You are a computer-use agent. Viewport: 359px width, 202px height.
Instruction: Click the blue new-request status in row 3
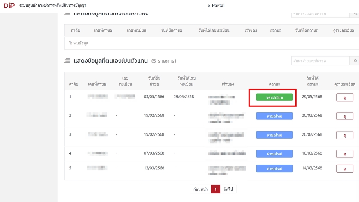pyautogui.click(x=274, y=135)
